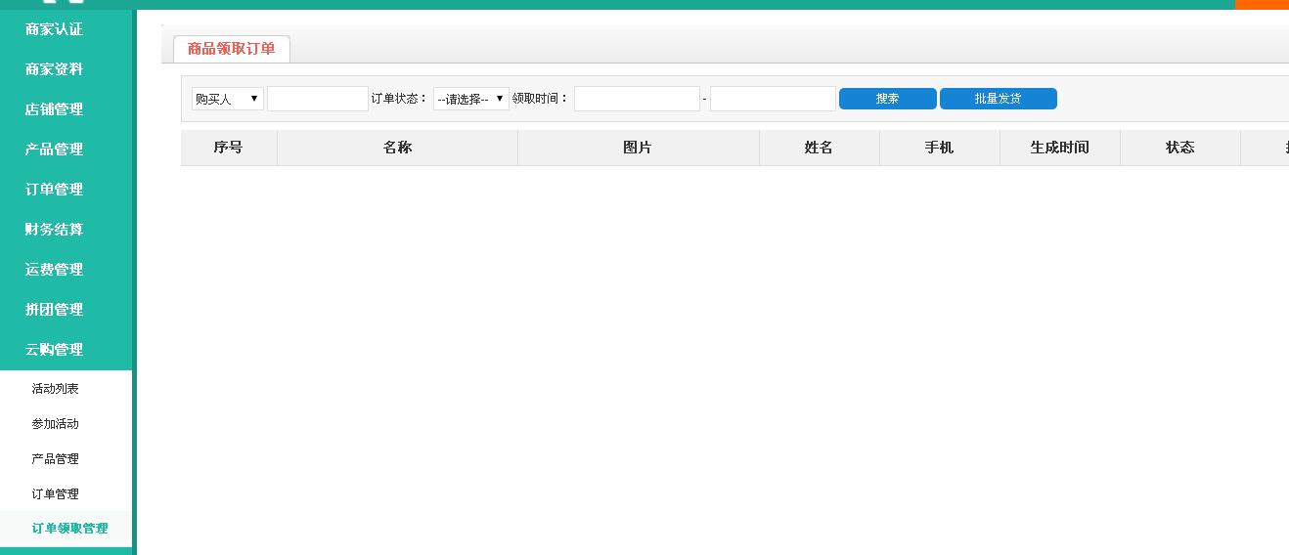Switch to the 商品领取订单 tab
The image size is (1289, 555).
click(232, 49)
